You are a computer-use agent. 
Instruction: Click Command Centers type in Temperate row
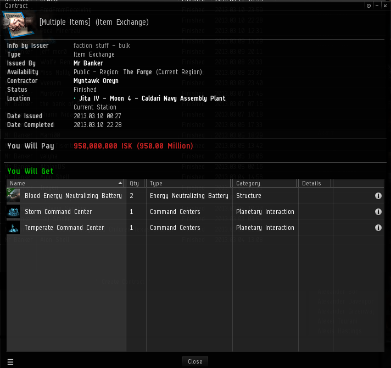tap(175, 228)
